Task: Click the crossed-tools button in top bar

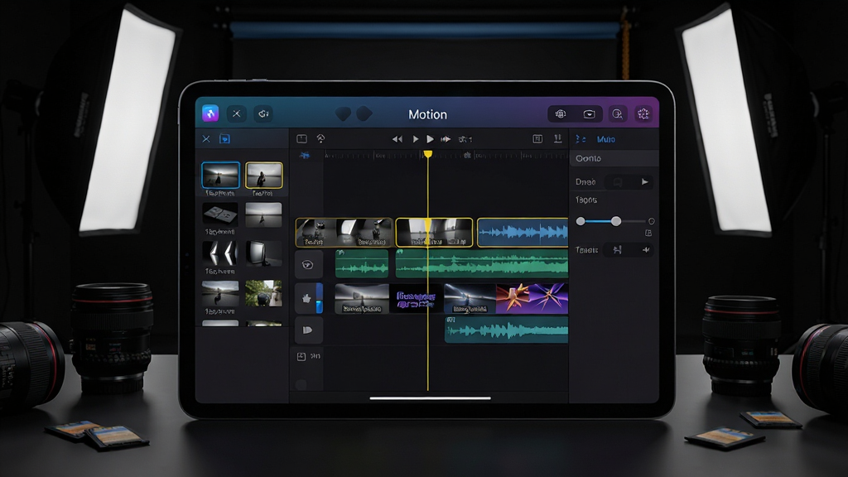Action: coord(236,113)
